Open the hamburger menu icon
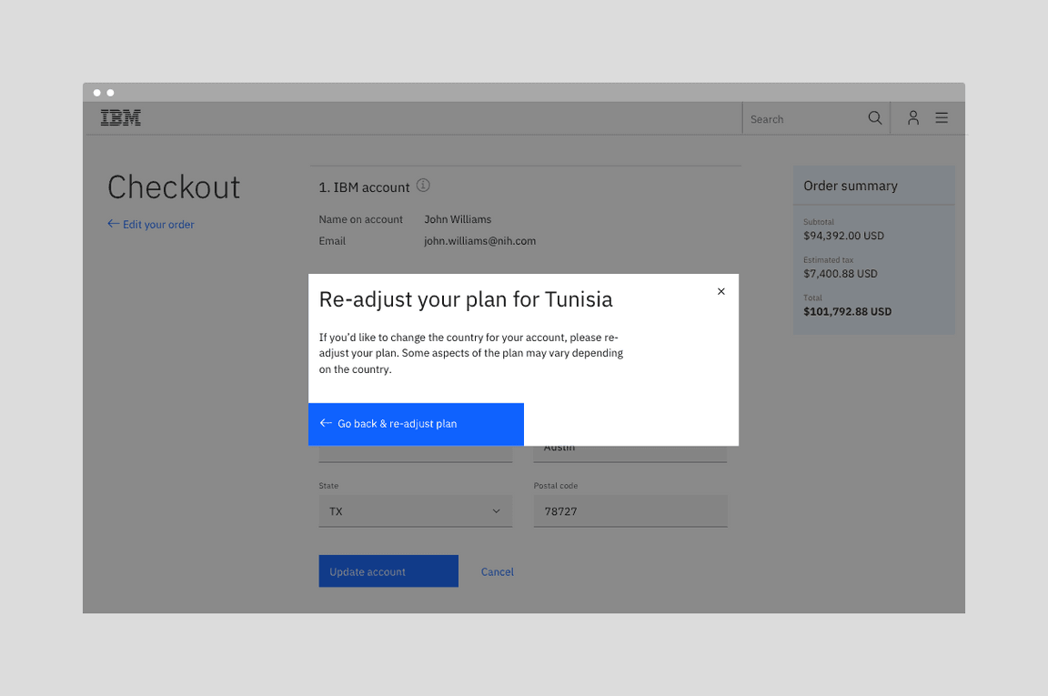 (942, 118)
